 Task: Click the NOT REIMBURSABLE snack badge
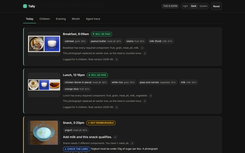click(x=101, y=123)
